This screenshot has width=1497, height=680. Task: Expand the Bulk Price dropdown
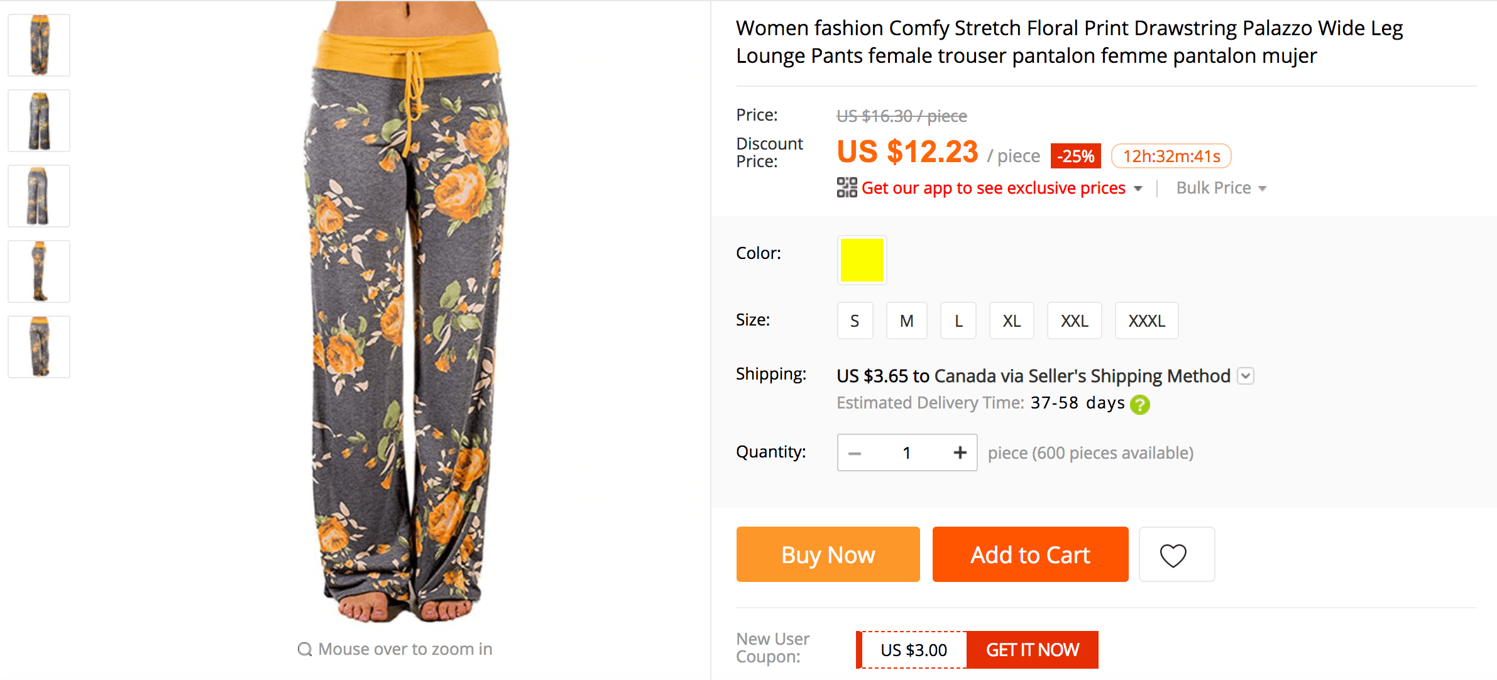coord(1221,188)
